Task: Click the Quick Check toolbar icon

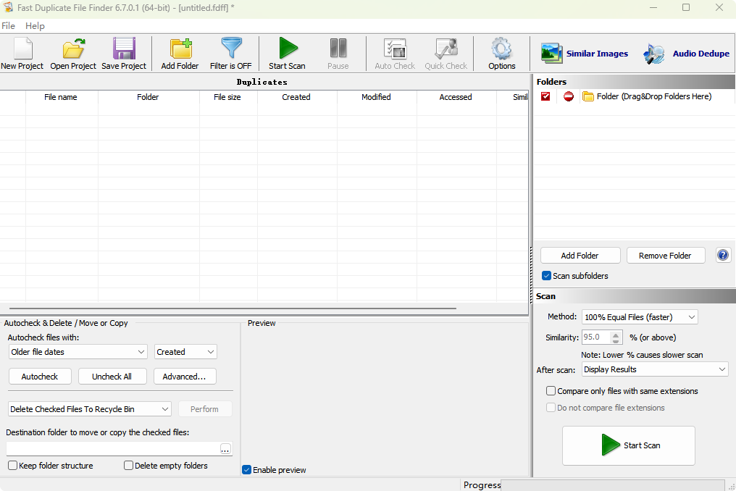Action: pyautogui.click(x=446, y=53)
